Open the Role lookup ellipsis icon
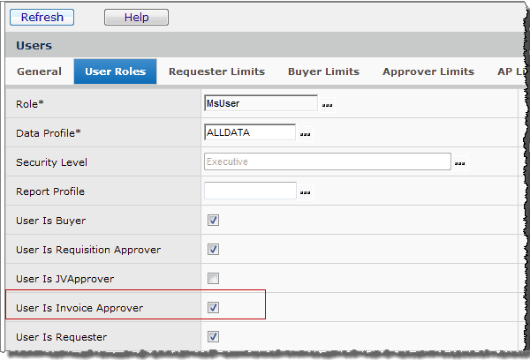Image resolution: width=530 pixels, height=360 pixels. pyautogui.click(x=327, y=105)
